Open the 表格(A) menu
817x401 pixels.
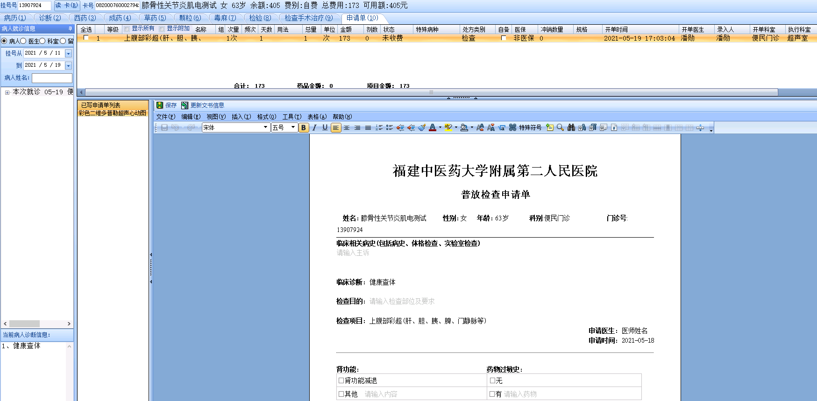[317, 117]
